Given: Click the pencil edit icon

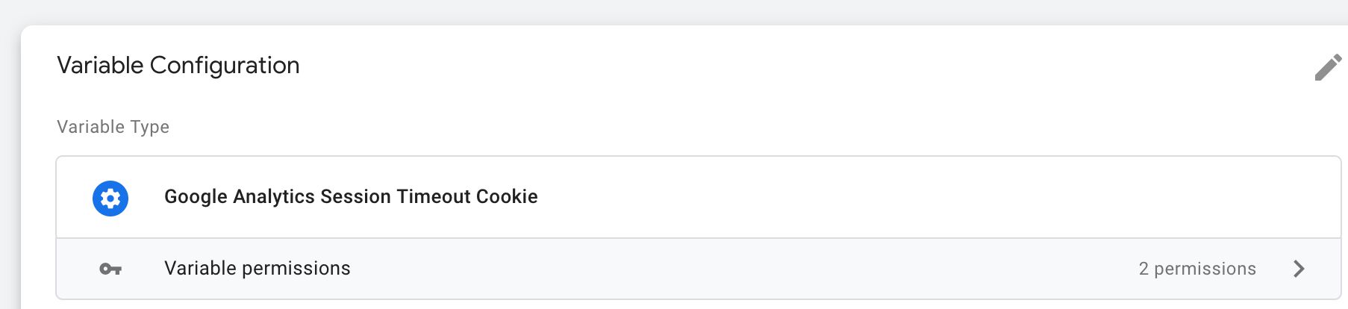Looking at the screenshot, I should tap(1328, 67).
